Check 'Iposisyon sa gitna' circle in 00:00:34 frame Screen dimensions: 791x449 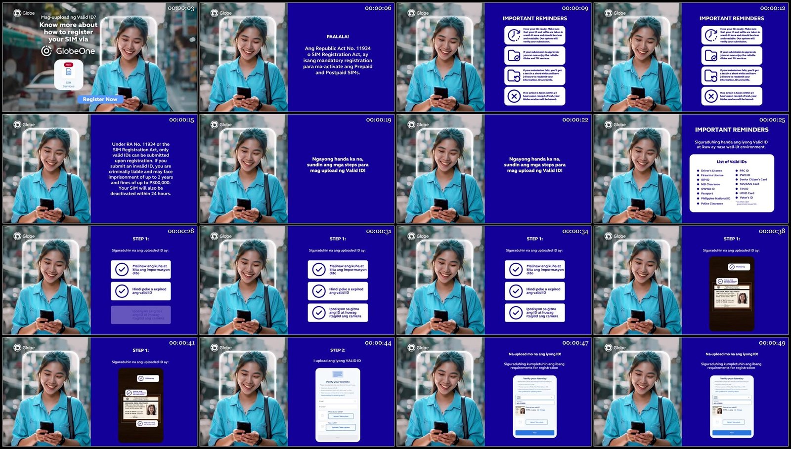pos(516,312)
